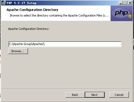Image resolution: width=134 pixels, height=102 pixels.
Task: Click the truncated '(c...' at the description's end
Action: point(106,15)
